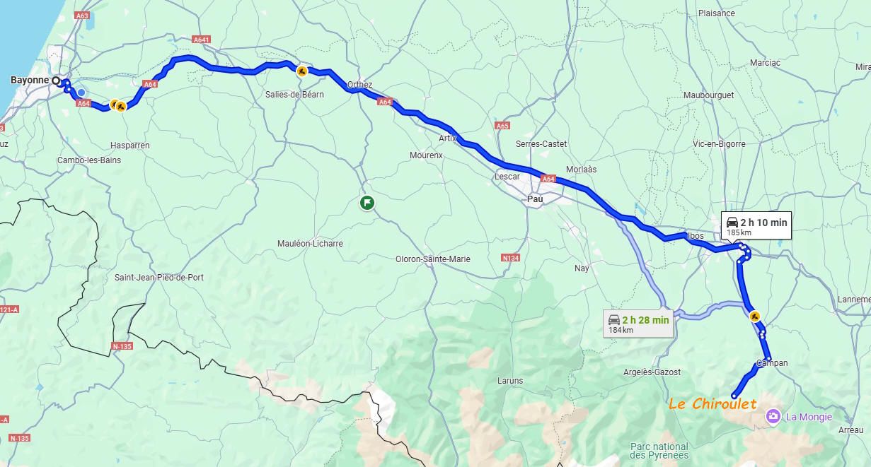Click the Parc national des Pyrénées label
871x467 pixels.
[x=659, y=451]
